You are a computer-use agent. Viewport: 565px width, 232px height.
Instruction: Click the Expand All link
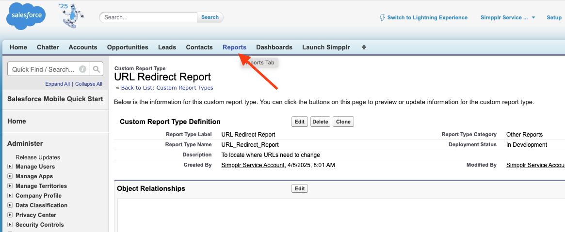[58, 84]
